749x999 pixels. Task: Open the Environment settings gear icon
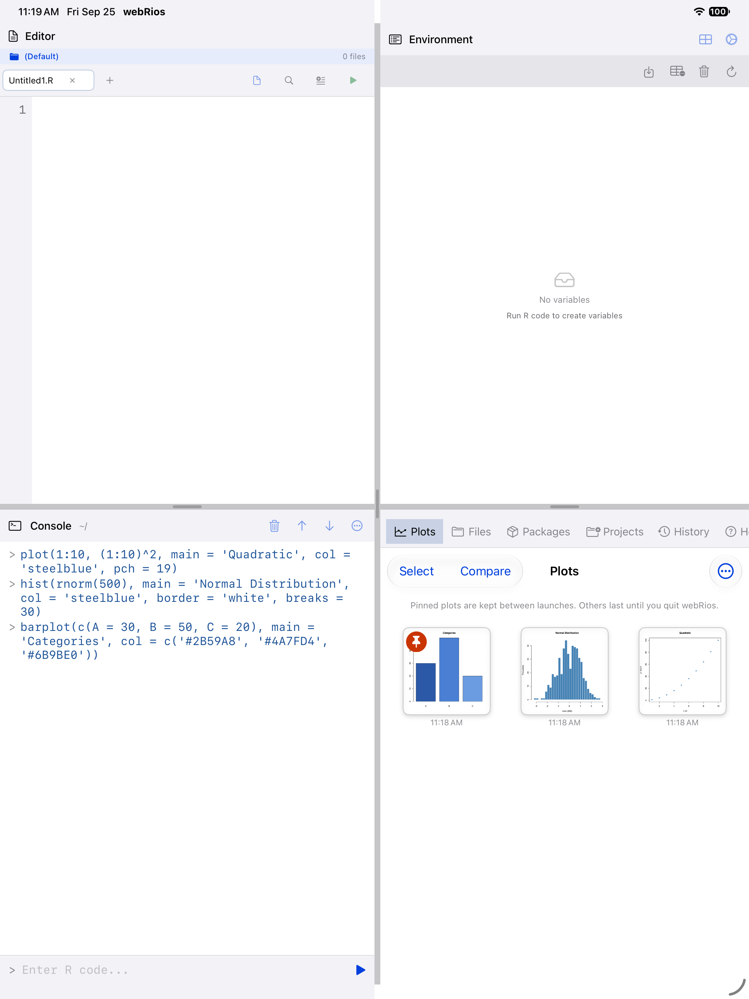click(731, 40)
